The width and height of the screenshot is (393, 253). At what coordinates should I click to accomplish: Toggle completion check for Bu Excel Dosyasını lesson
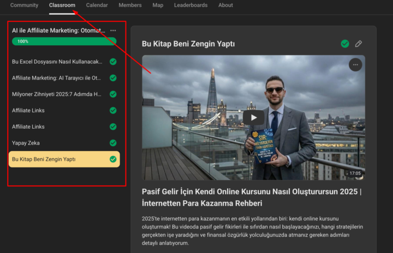[113, 62]
